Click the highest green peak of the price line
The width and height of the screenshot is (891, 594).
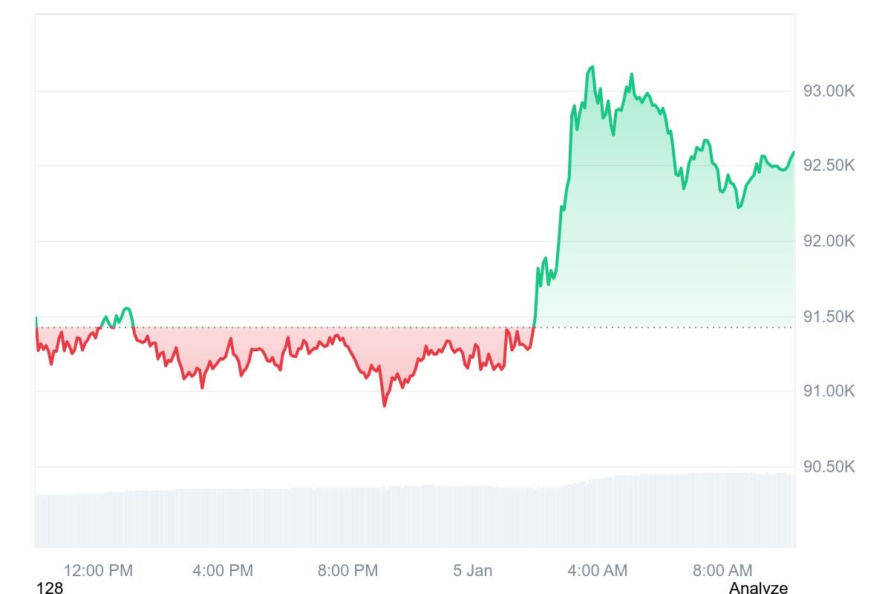coord(592,67)
